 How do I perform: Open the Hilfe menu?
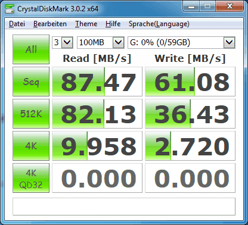pos(113,24)
